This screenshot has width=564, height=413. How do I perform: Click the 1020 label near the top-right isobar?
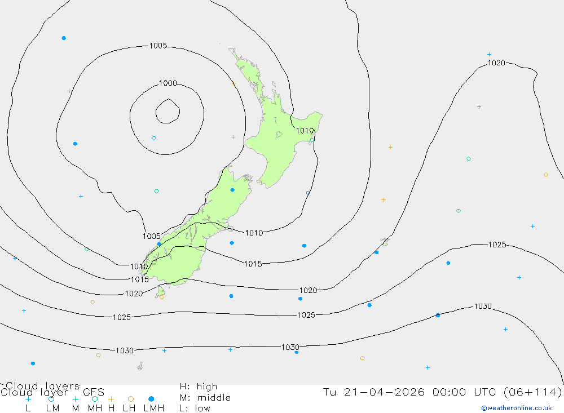[496, 63]
